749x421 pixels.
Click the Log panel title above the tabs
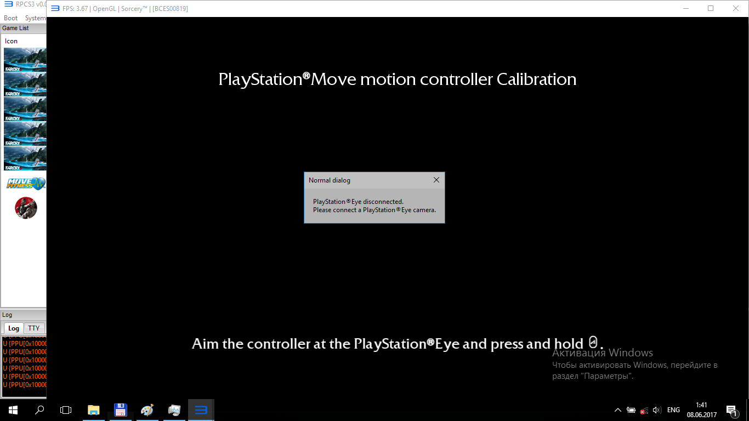point(7,315)
